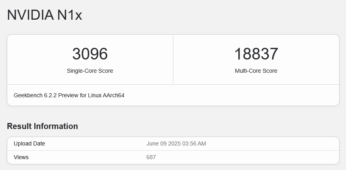Click the Views row label
The image size is (346, 170).
(21, 157)
